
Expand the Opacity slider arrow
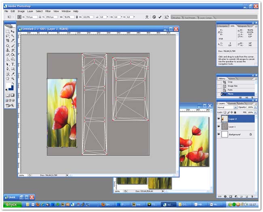(x=255, y=107)
